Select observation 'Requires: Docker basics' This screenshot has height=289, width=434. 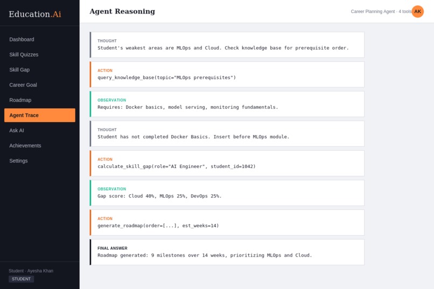(227, 104)
